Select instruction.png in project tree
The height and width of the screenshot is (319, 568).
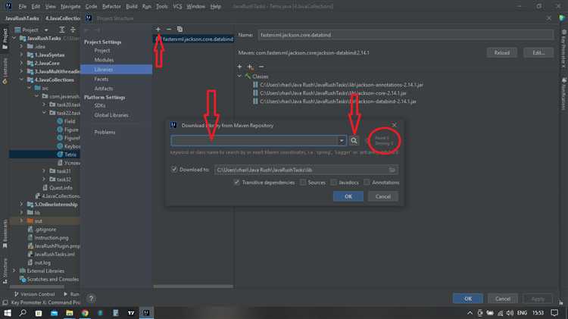pos(51,238)
